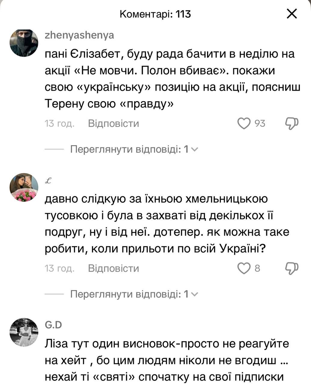The height and width of the screenshot is (384, 311).
Task: Expand replies under zhenyashenya's comment
Action: click(134, 149)
